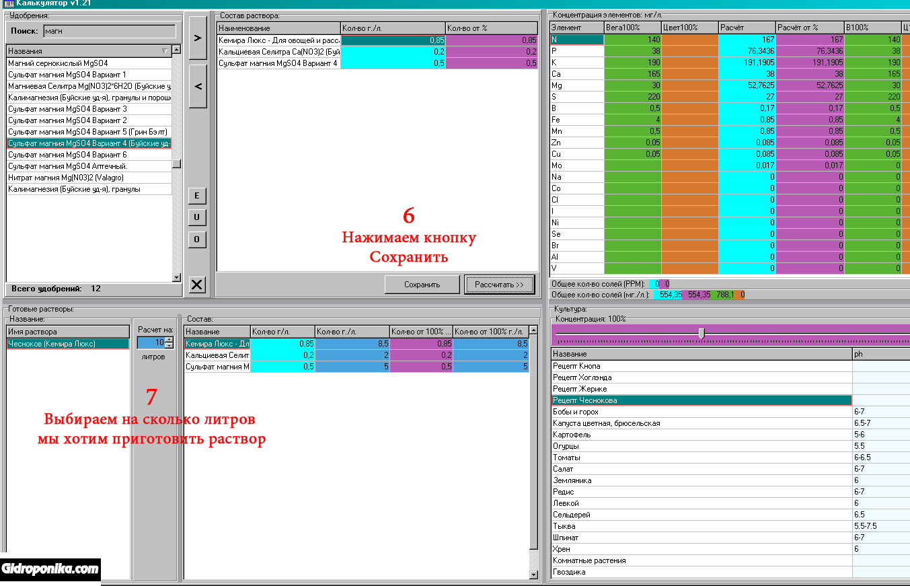Move the Концентрация 100% slider handle
Viewport: 910px width, 586px height.
[702, 334]
